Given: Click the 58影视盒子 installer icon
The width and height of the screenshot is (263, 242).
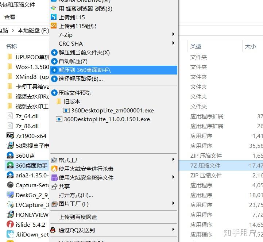Looking at the screenshot, I should (10, 146).
